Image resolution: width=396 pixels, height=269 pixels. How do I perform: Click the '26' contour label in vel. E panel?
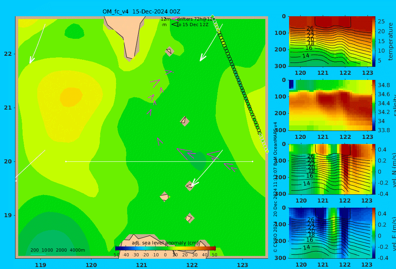(x=310, y=220)
